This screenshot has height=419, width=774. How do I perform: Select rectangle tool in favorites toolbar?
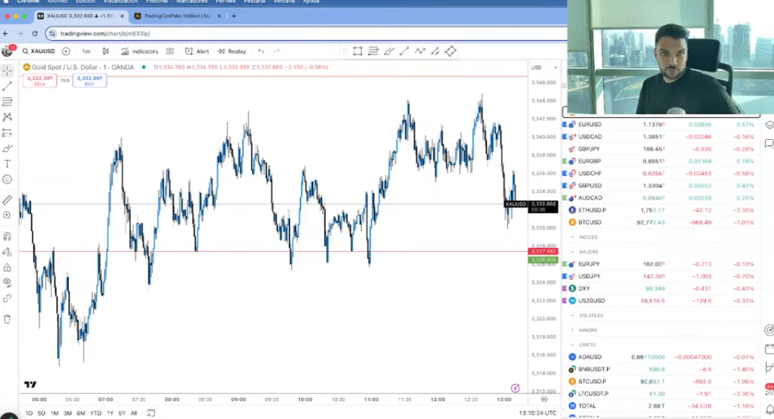pyautogui.click(x=358, y=51)
